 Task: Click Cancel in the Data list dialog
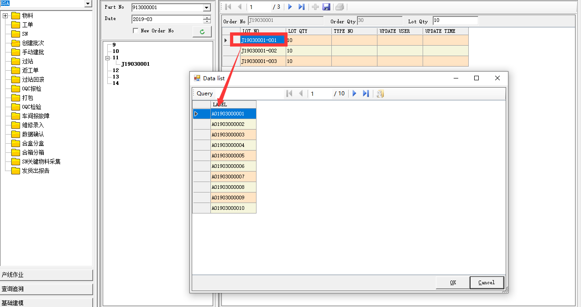[487, 282]
